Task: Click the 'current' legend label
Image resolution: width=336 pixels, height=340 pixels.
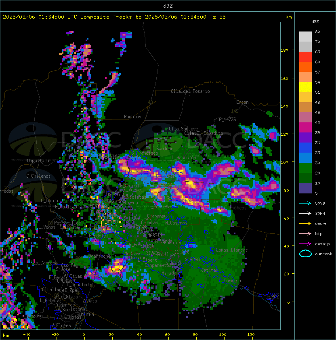Action: coord(323,254)
